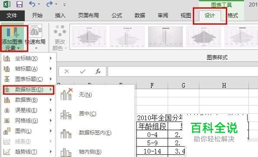Select column G header
This screenshot has width=258, height=157.
coord(183,85)
